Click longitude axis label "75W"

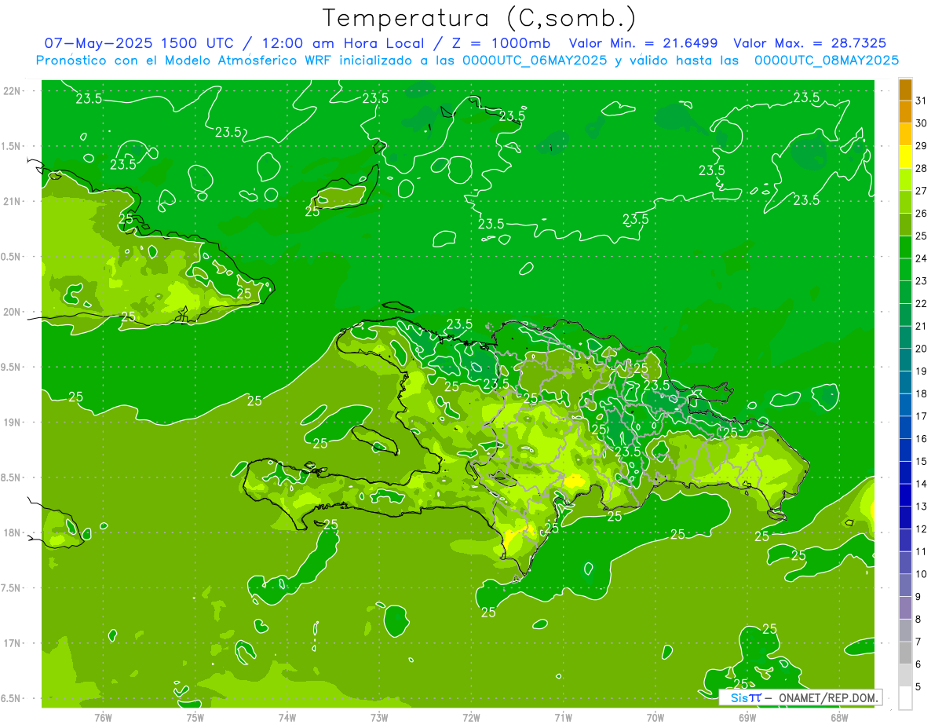point(195,717)
